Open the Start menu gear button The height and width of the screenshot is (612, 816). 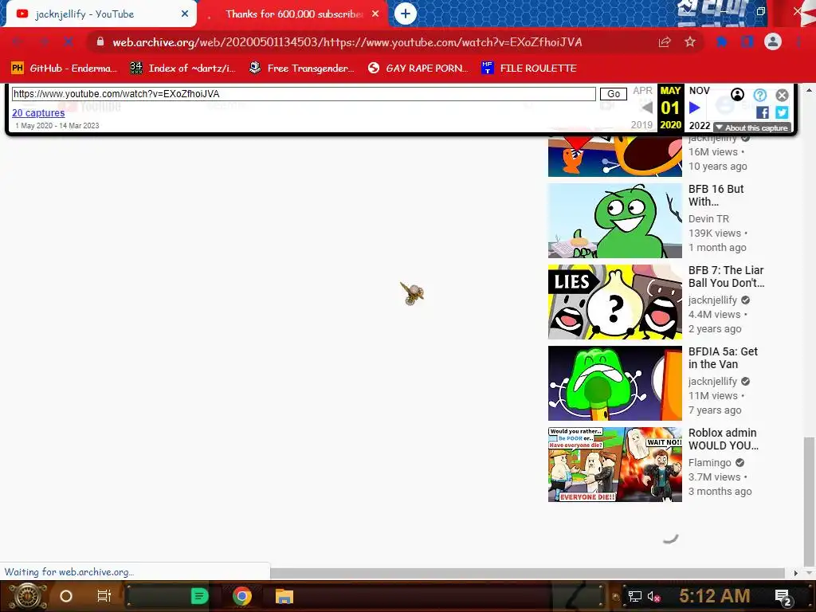point(28,596)
